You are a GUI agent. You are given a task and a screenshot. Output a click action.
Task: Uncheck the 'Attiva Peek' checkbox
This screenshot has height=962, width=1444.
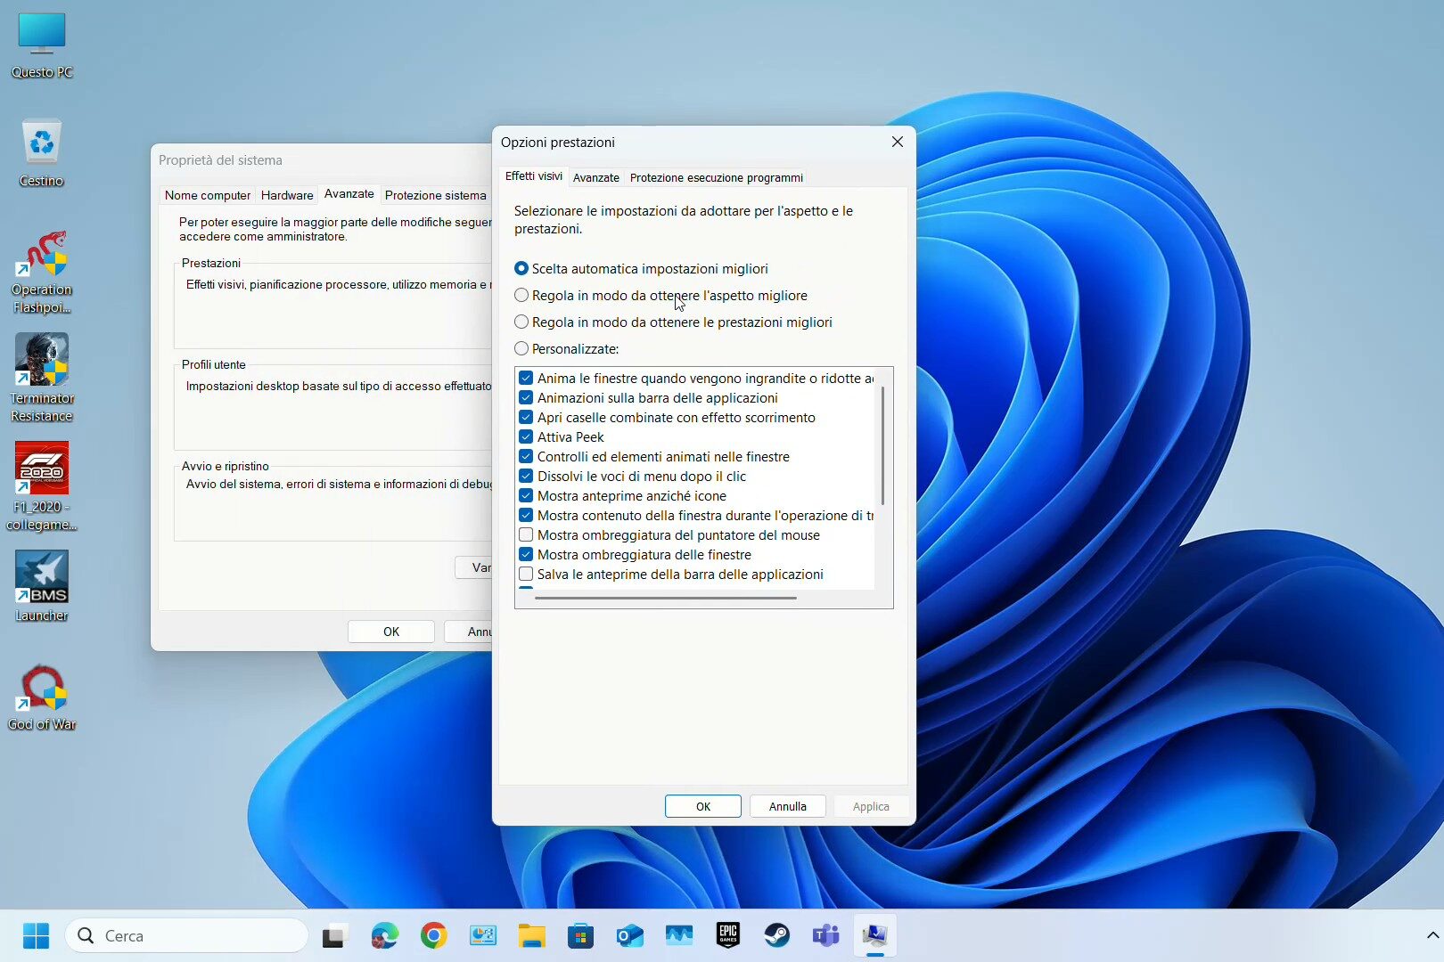526,437
